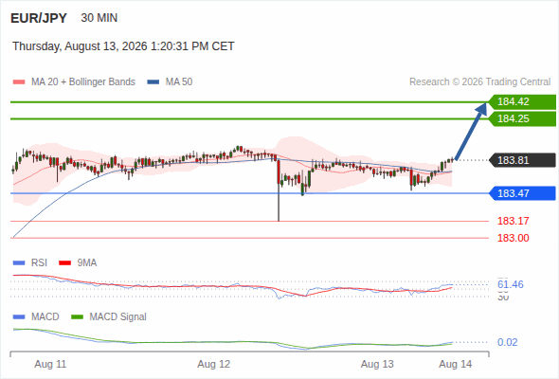Click the 30 MIN timeframe label
Screen dimensions: 559x379
click(99, 18)
